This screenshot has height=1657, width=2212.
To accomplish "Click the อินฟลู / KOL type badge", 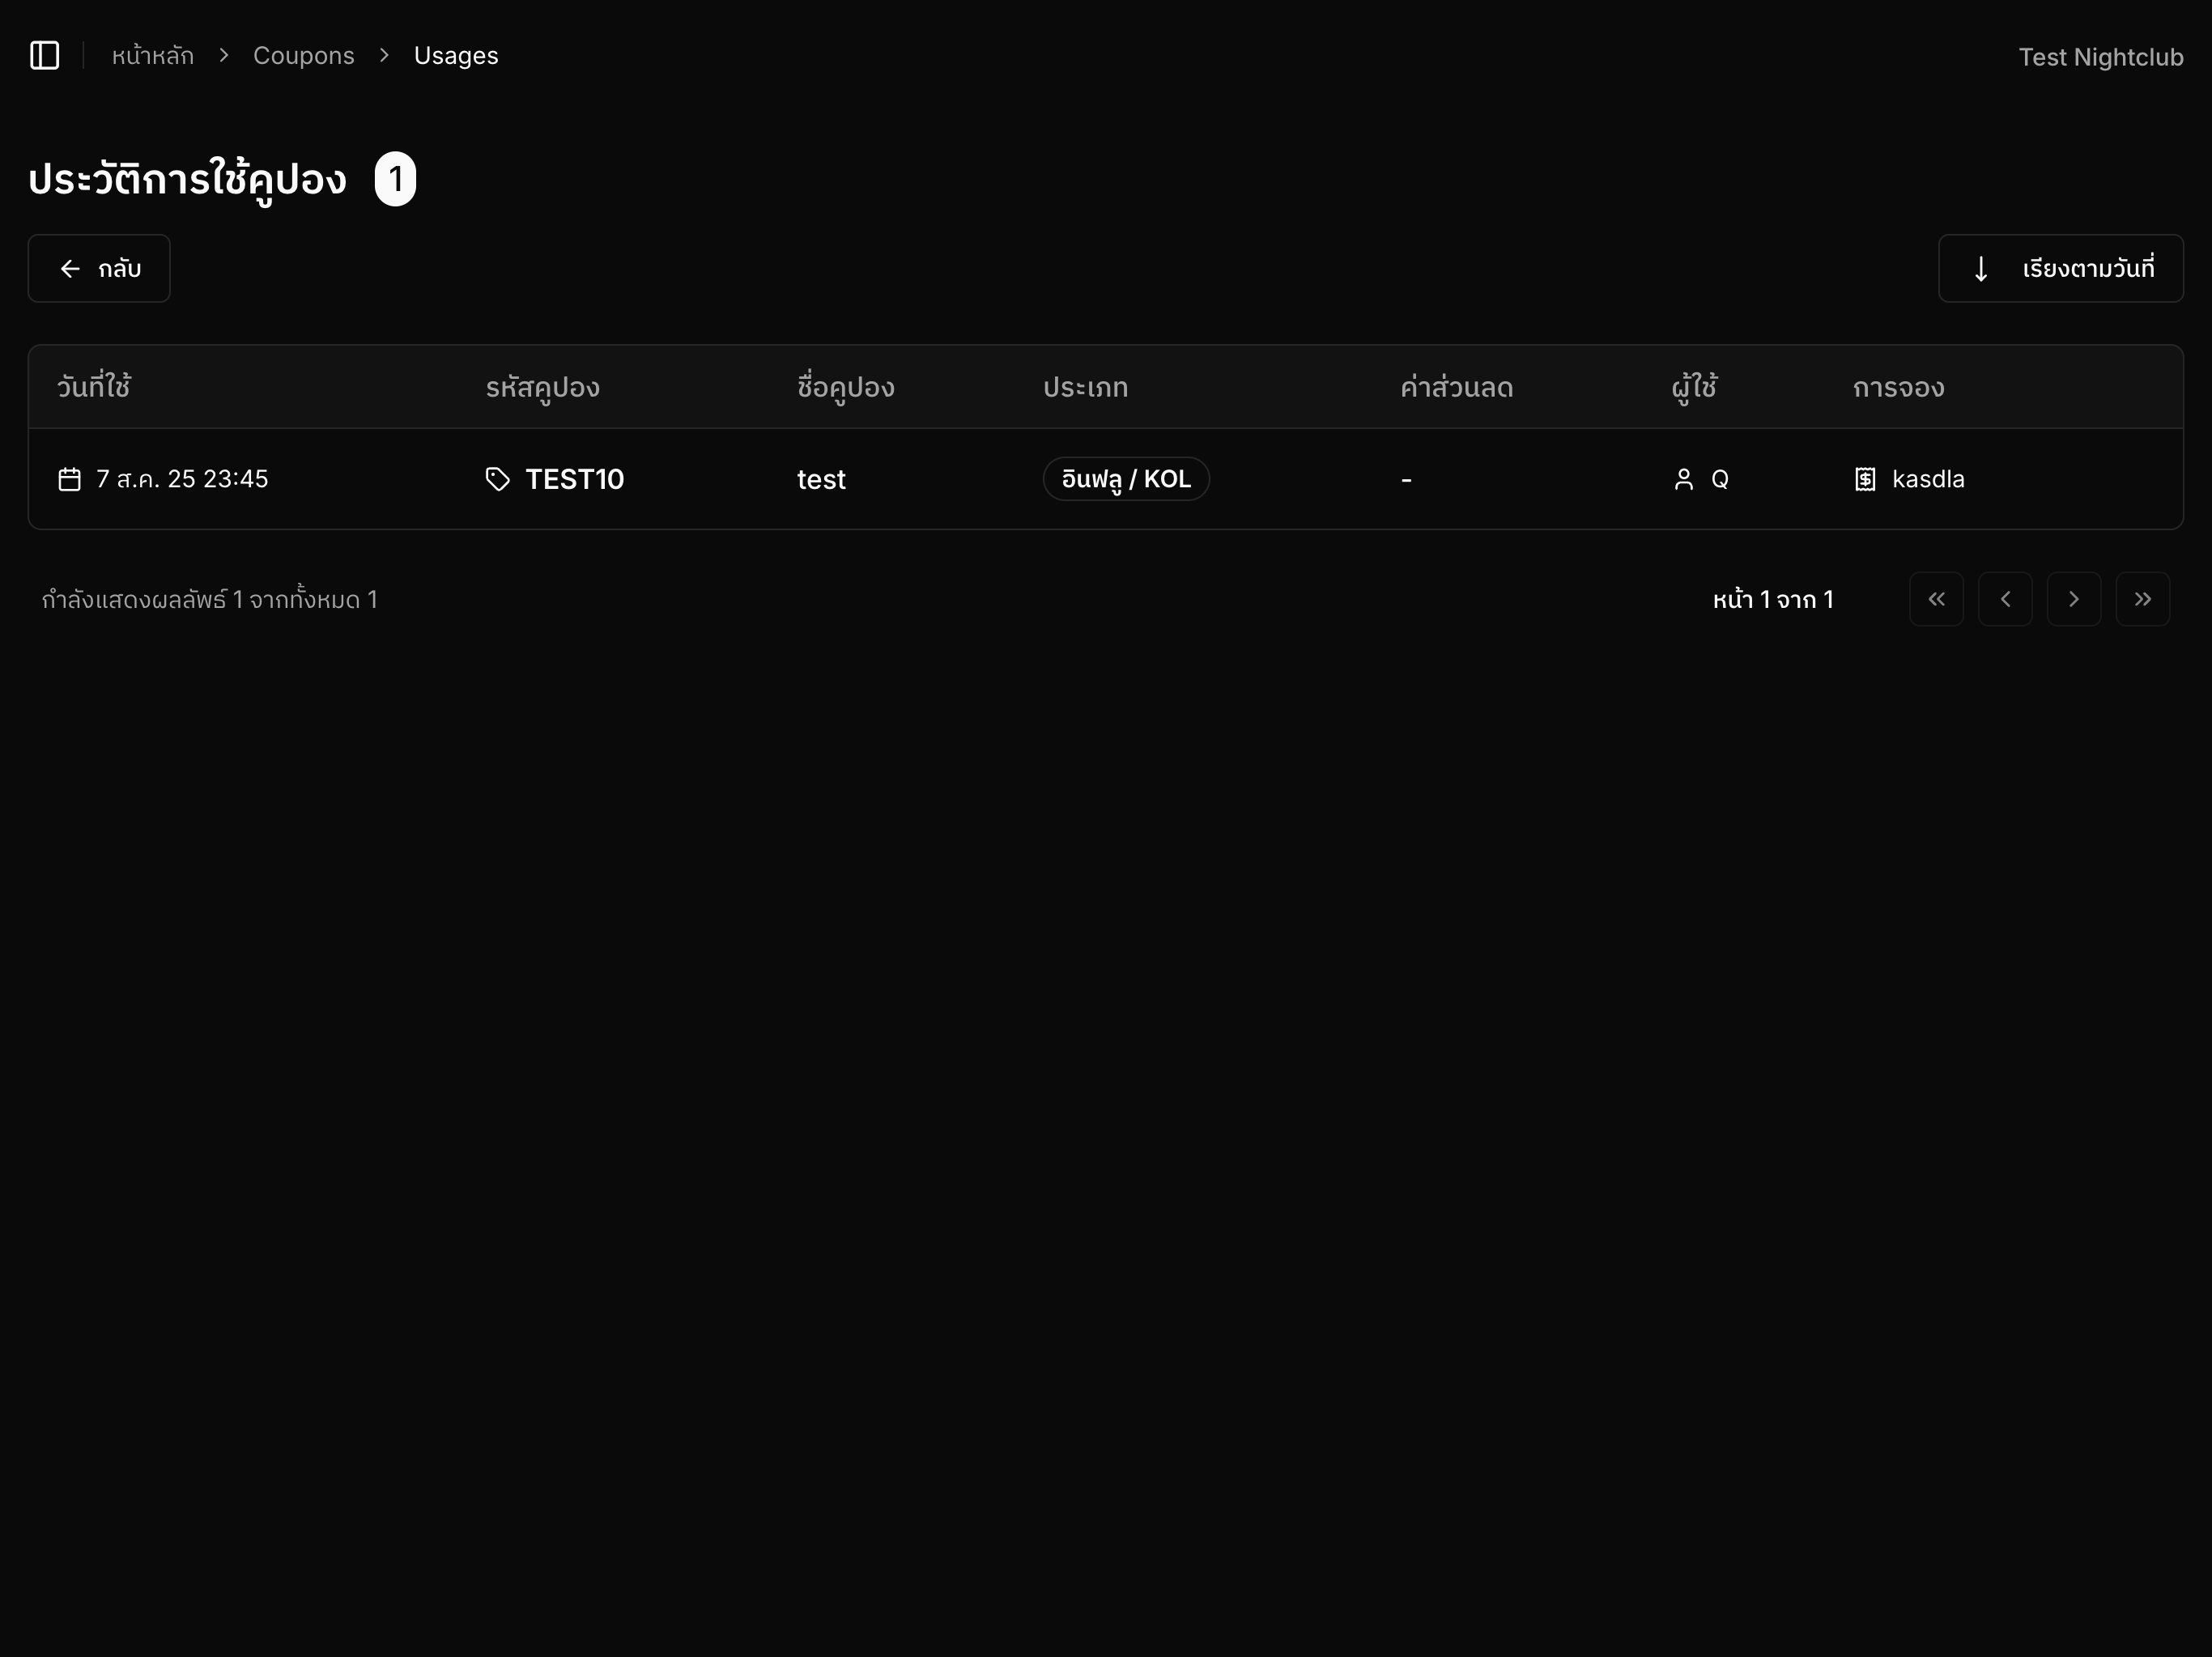I will click(1126, 479).
